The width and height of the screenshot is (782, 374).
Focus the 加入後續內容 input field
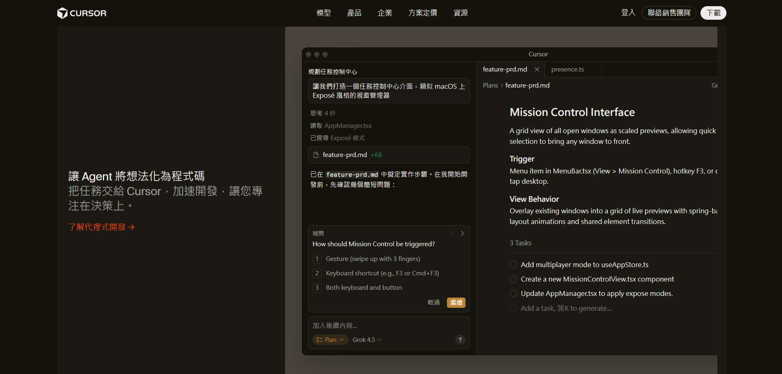tap(389, 326)
